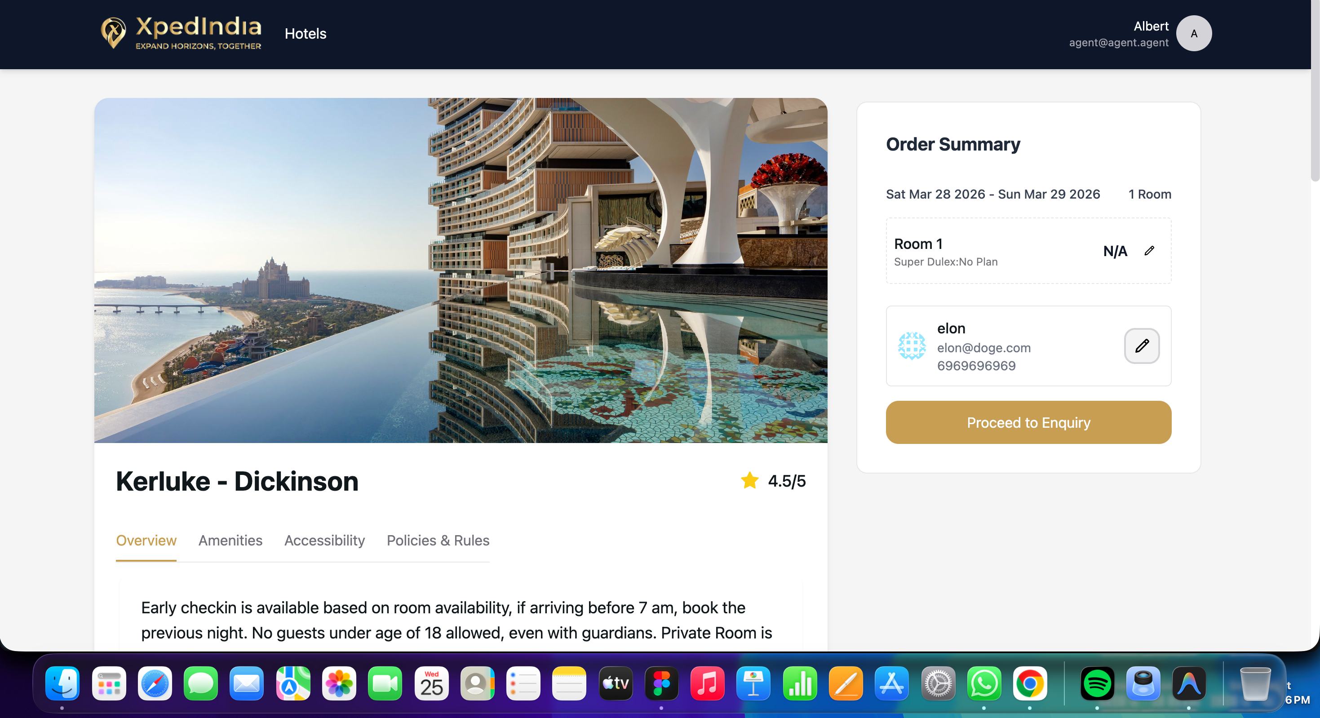Click the hotel hero image
The width and height of the screenshot is (1320, 718).
point(461,270)
